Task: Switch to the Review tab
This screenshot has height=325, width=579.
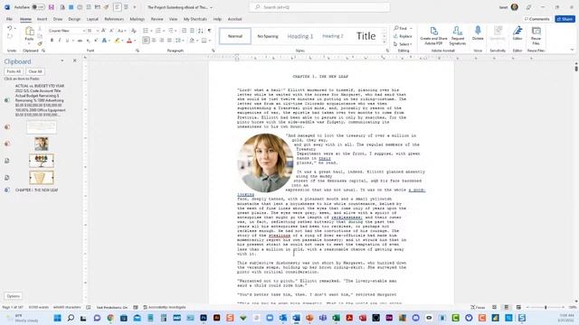Action: (x=157, y=19)
